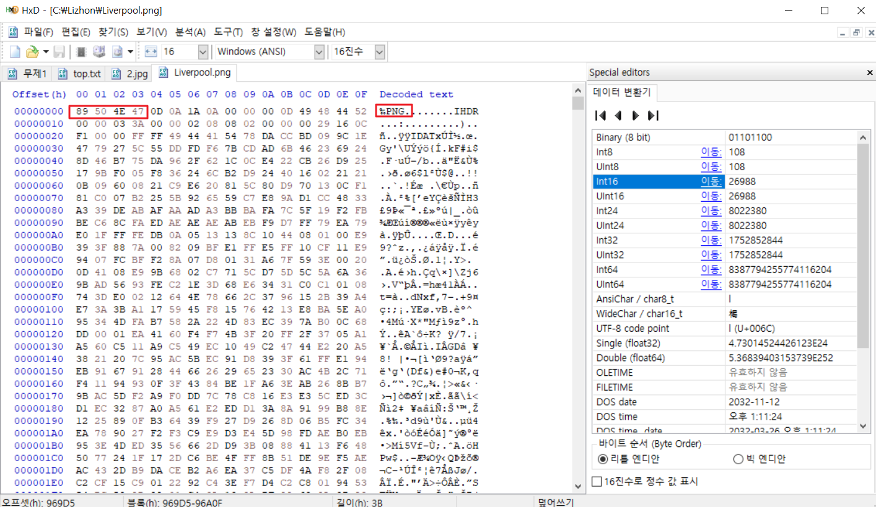The image size is (876, 507).
Task: Click the New file toolbar icon
Action: (x=15, y=52)
